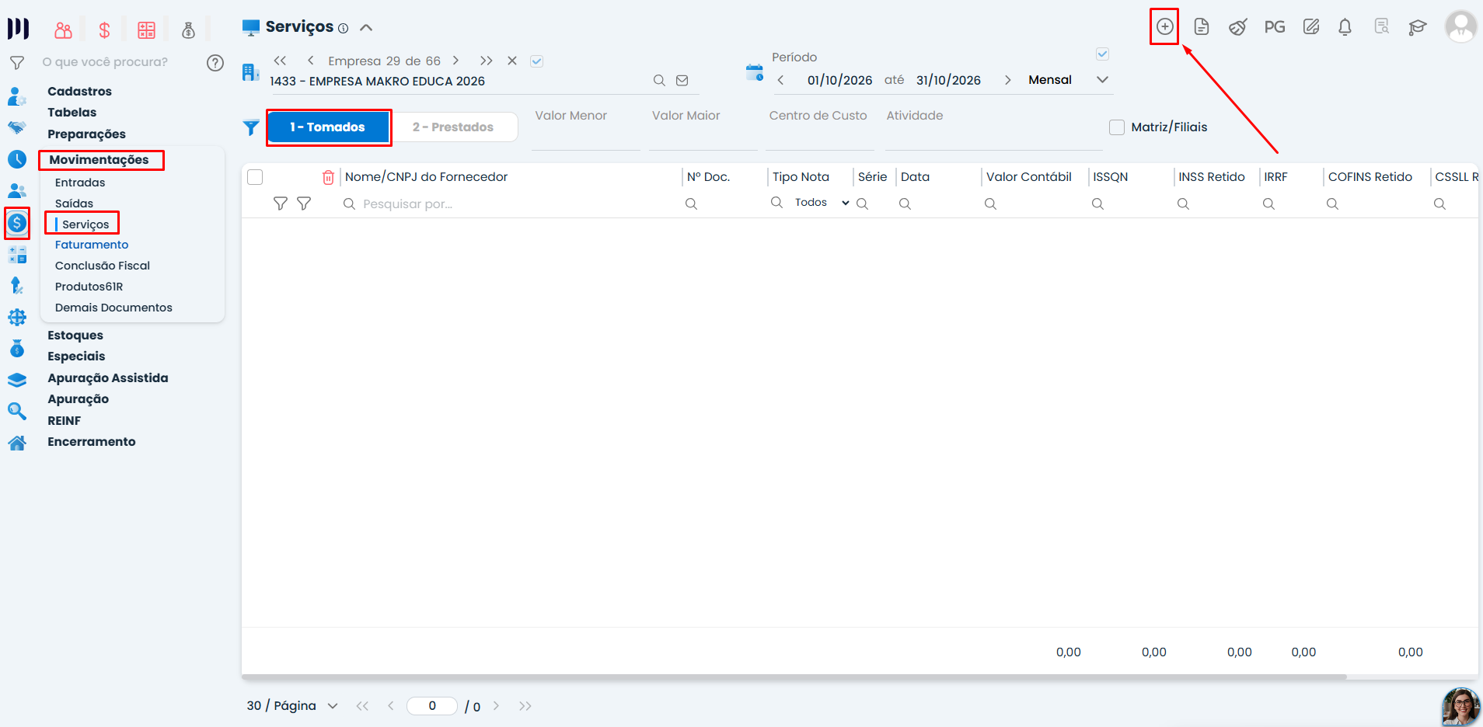Toggle the checkbox next to Empresa navigation
1483x727 pixels.
pyautogui.click(x=536, y=61)
